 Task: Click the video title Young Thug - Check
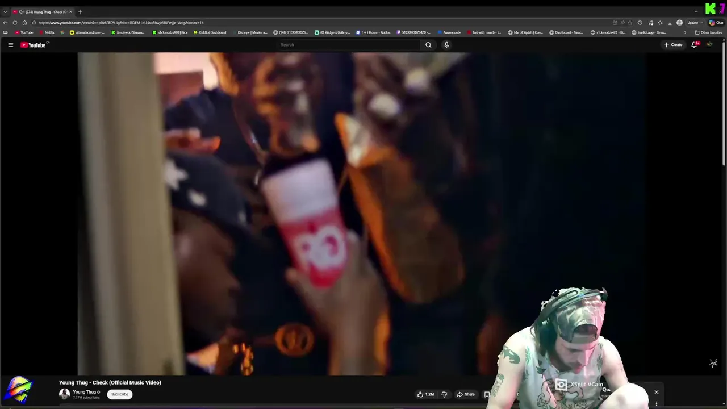pos(110,382)
